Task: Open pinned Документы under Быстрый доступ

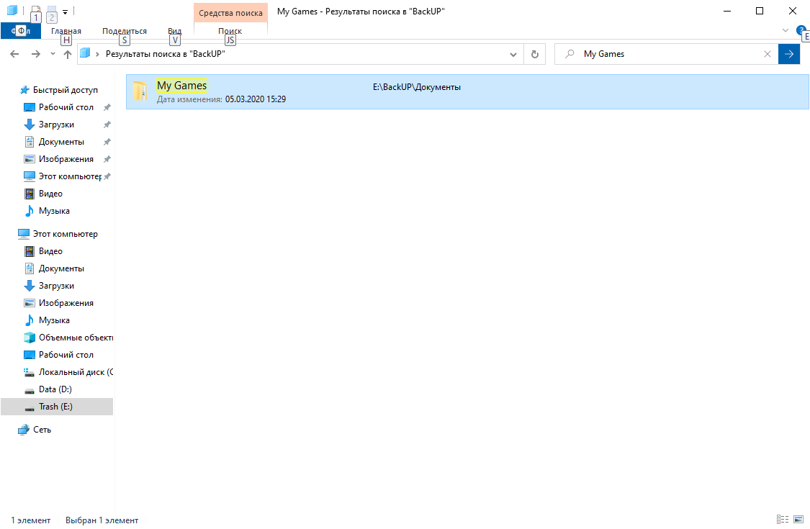Action: click(x=61, y=142)
